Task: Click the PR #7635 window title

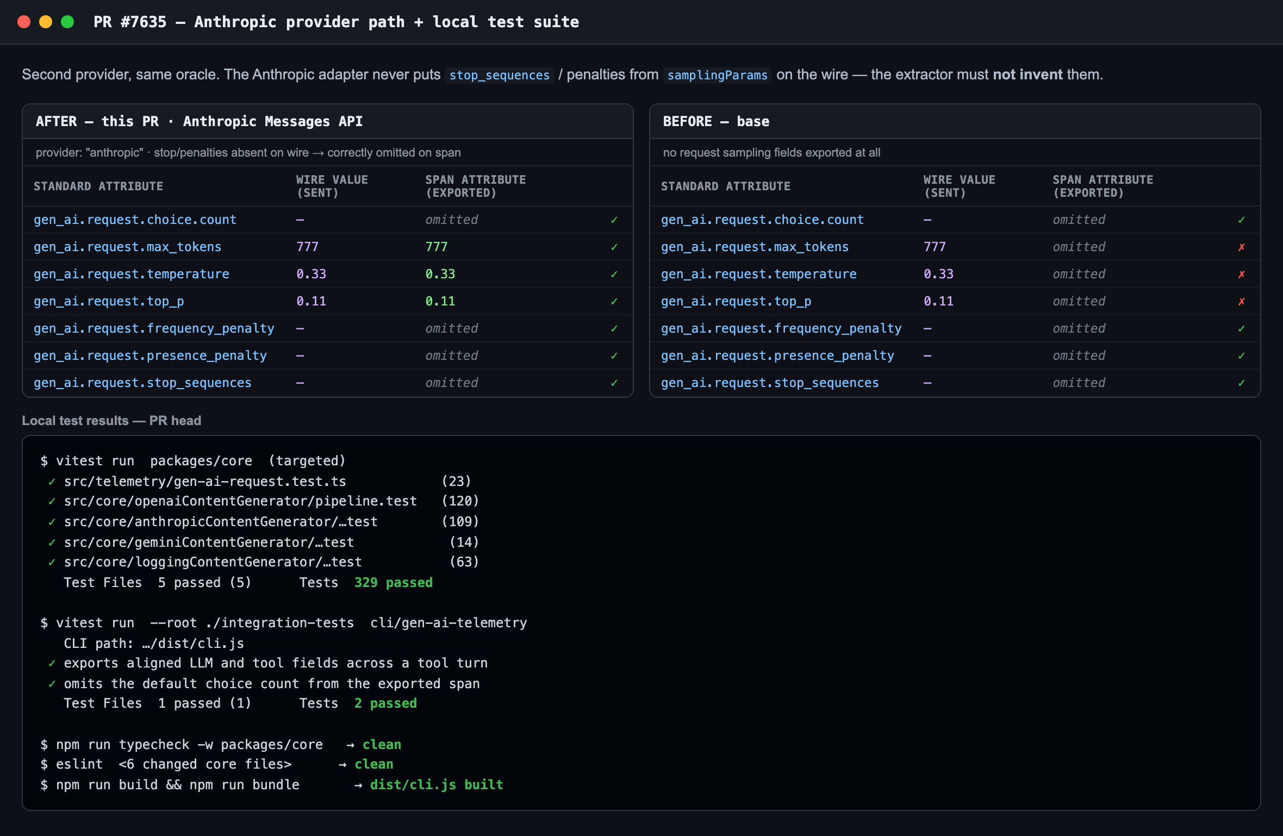Action: (x=336, y=22)
